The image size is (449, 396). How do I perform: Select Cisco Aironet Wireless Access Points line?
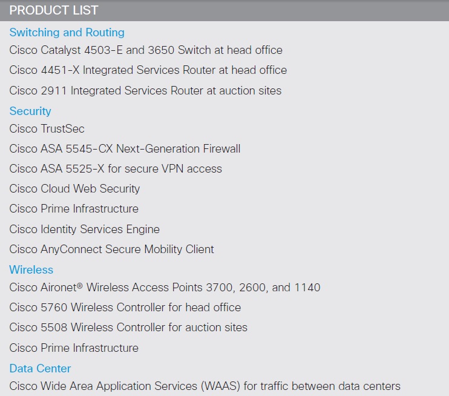click(165, 288)
